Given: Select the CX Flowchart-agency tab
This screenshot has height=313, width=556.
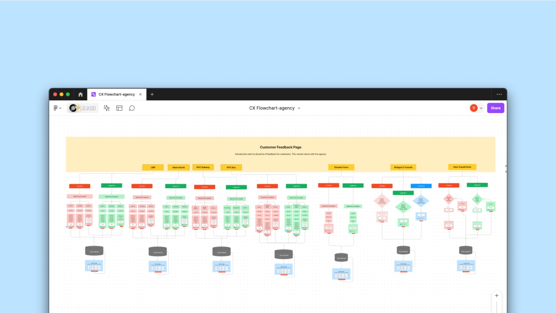Looking at the screenshot, I should coord(116,94).
